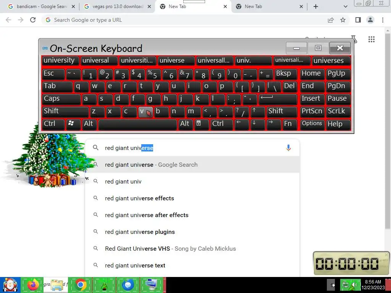Open File Explorer from the taskbar

click(x=57, y=285)
